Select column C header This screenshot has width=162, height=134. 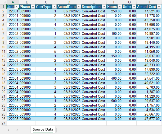(x=46, y=2)
